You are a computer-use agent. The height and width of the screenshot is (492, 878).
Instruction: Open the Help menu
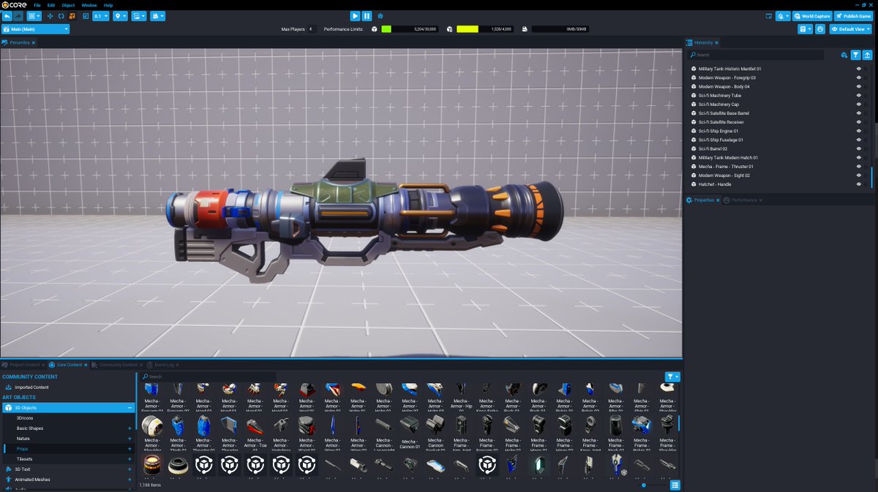(108, 5)
